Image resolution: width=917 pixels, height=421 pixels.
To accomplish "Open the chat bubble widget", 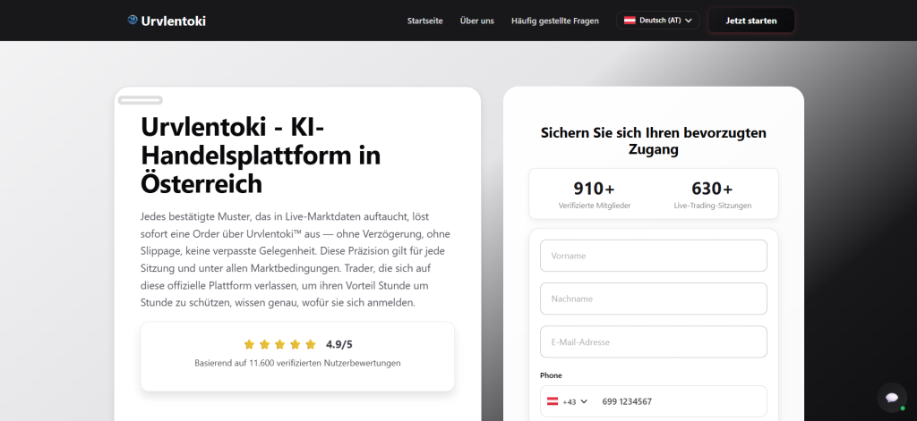I will [891, 398].
